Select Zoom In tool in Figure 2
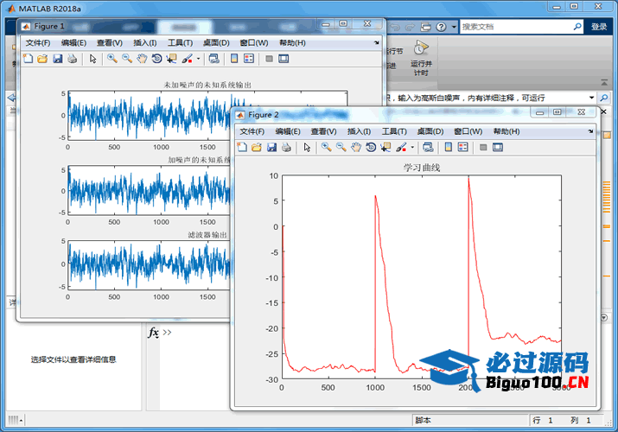This screenshot has width=618, height=432. (327, 147)
